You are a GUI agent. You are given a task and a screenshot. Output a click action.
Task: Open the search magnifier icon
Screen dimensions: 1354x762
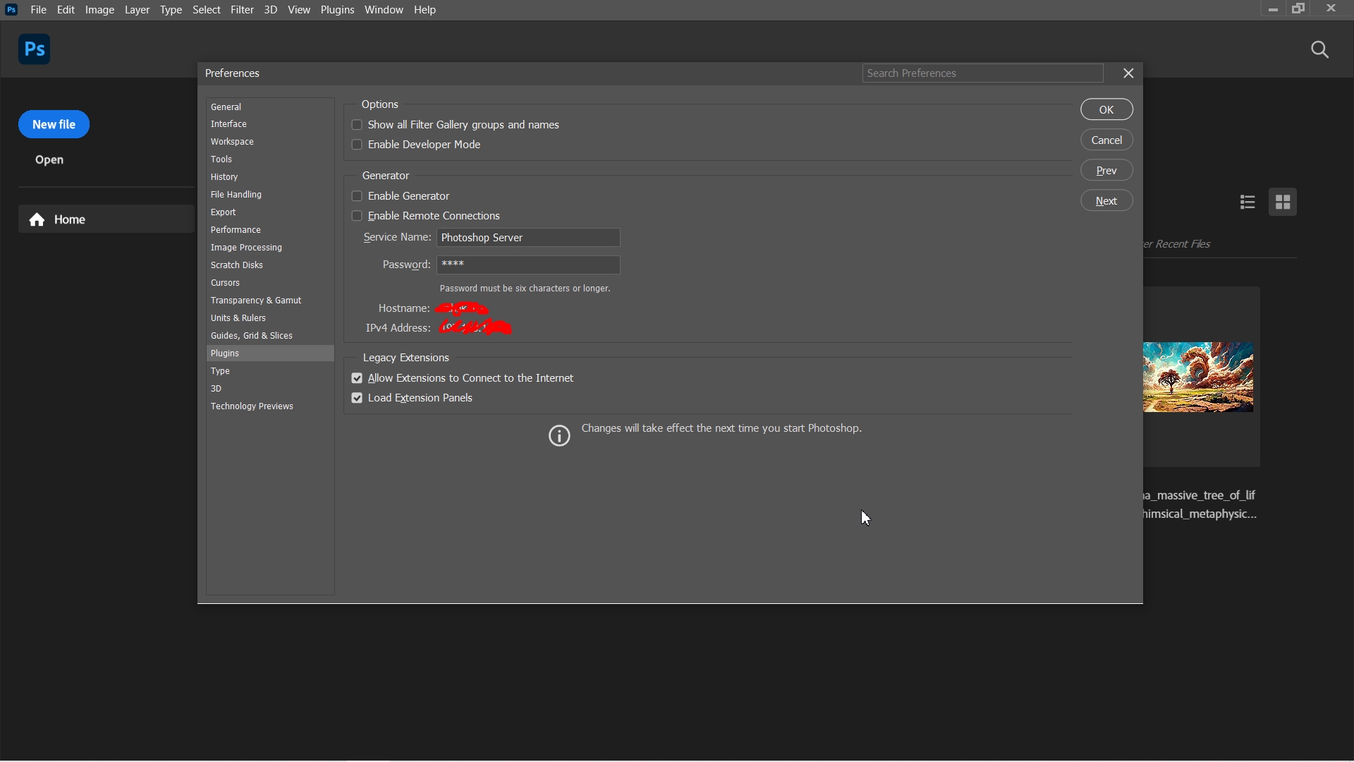pos(1320,50)
